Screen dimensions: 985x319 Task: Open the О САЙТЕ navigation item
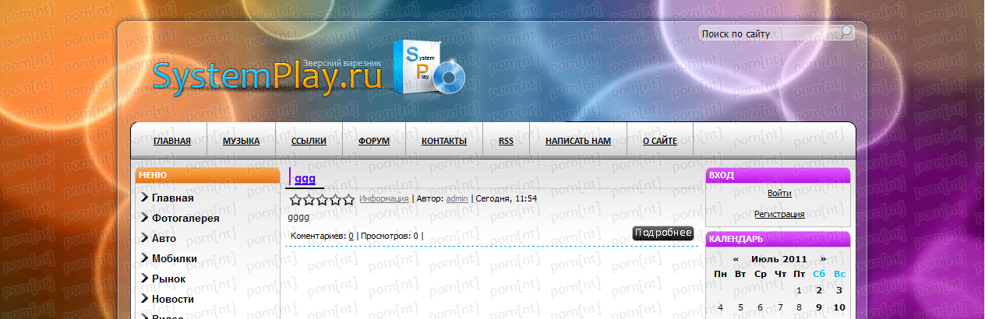point(659,141)
